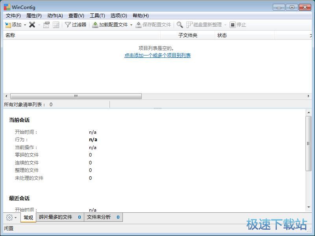The width and height of the screenshot is (315, 236).
Task: Open the 工具 (Tools) menu
Action: (x=97, y=16)
